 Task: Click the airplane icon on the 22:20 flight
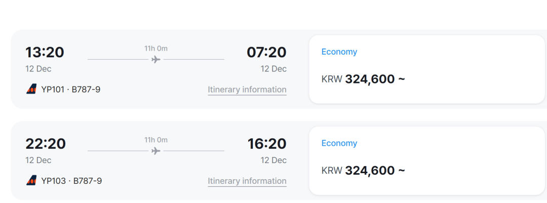pyautogui.click(x=156, y=151)
